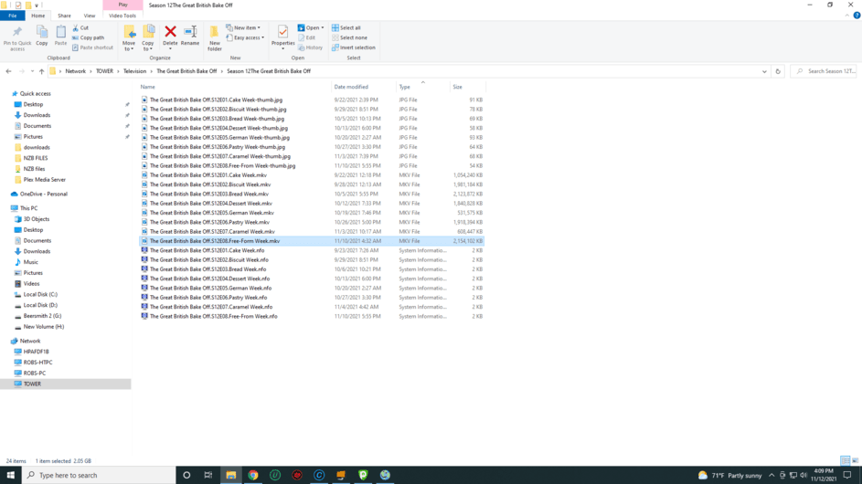This screenshot has height=484, width=862.
Task: Select S12E01.Cake Week.mkv file
Action: 311,175
